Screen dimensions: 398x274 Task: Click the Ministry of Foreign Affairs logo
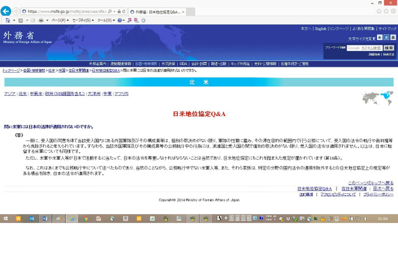click(x=21, y=37)
